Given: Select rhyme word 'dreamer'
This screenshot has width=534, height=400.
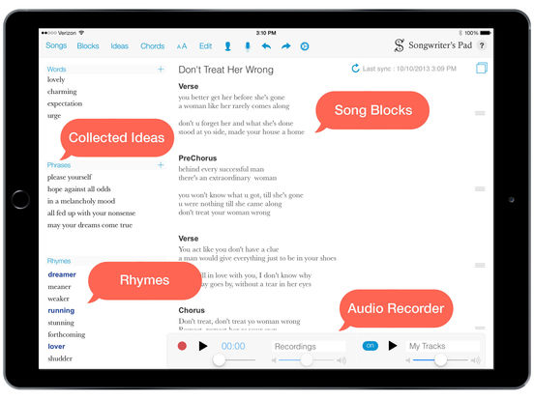Looking at the screenshot, I should [x=62, y=274].
